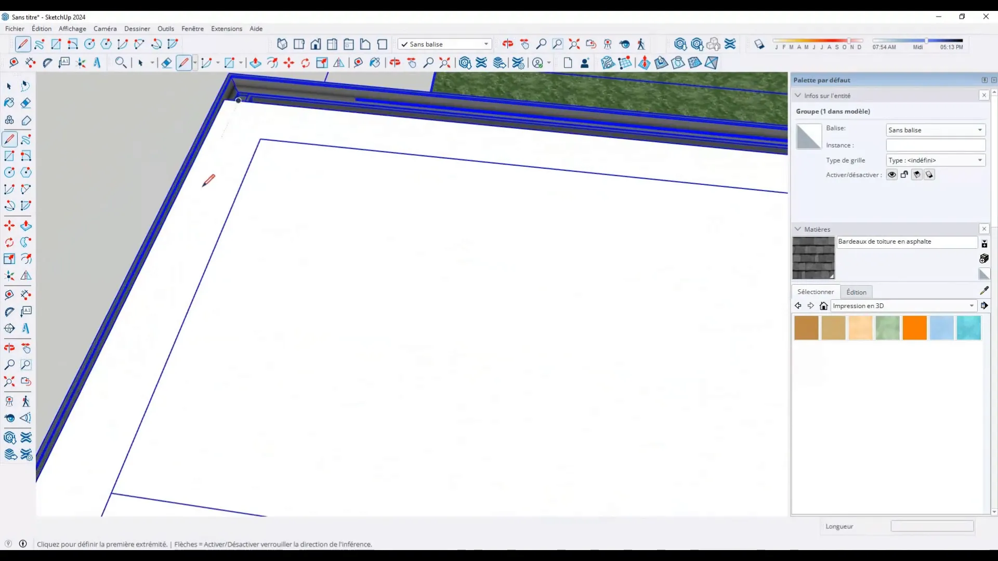Image resolution: width=998 pixels, height=561 pixels.
Task: Pick the light blue material swatch
Action: (941, 328)
